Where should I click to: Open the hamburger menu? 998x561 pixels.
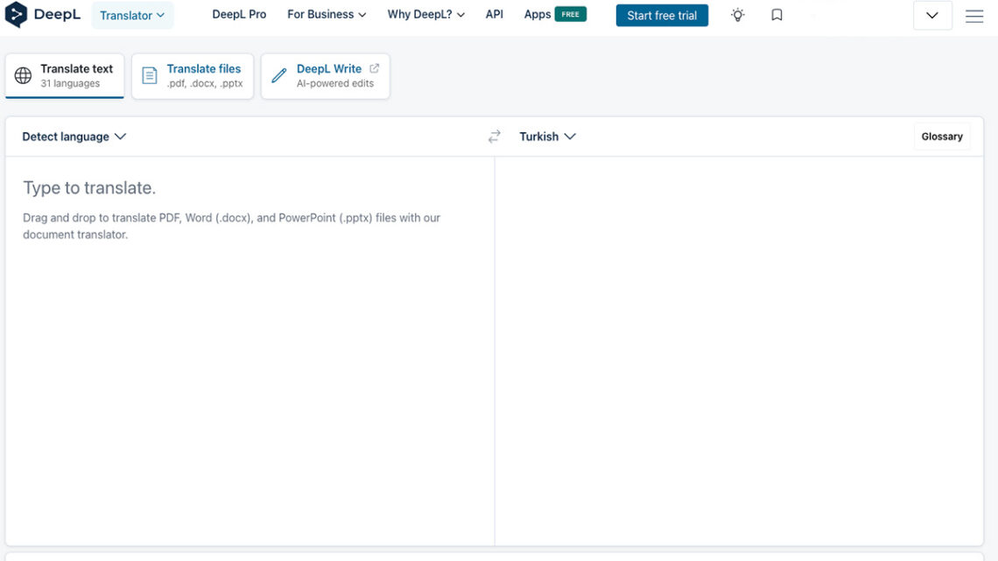[974, 16]
